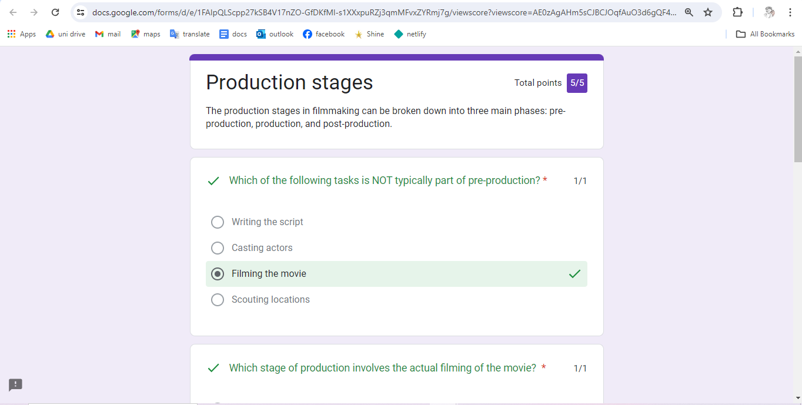
Task: Open the Chrome three-dot menu
Action: (x=790, y=12)
